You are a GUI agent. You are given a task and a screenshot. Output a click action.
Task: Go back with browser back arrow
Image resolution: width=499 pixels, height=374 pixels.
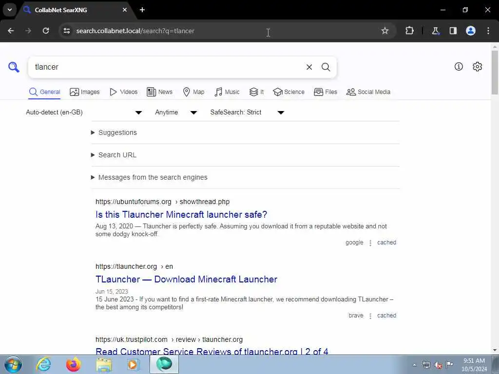coord(11,31)
